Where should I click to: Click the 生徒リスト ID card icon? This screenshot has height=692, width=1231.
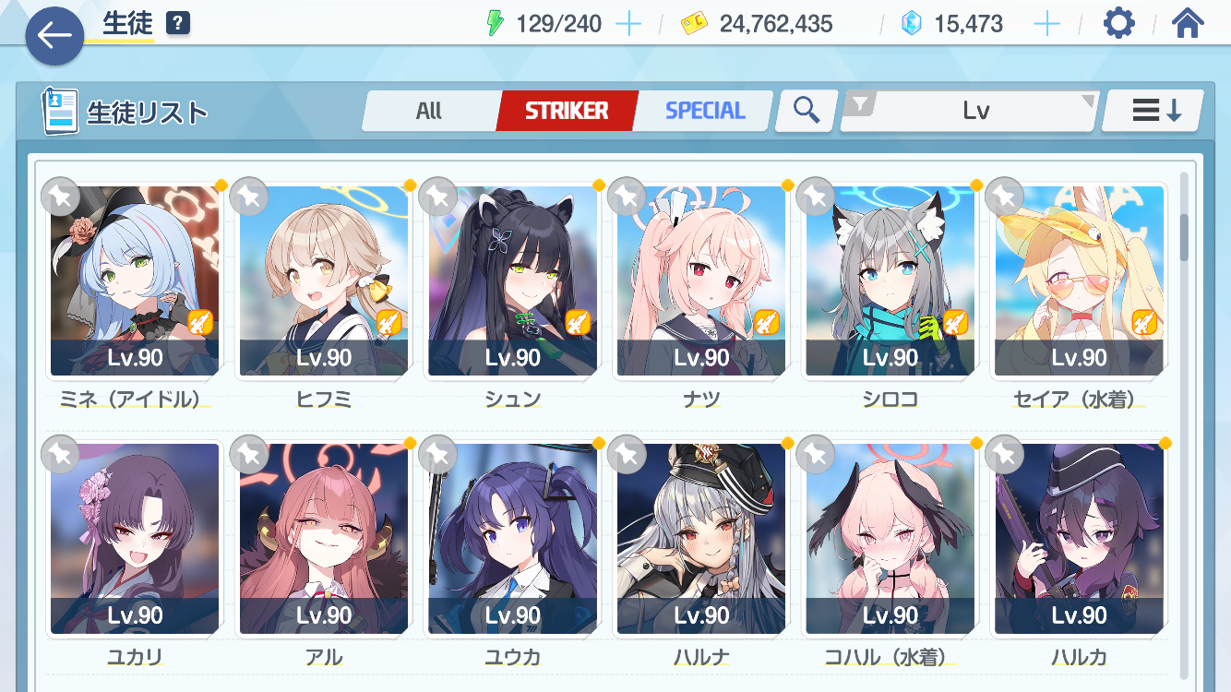click(x=60, y=112)
